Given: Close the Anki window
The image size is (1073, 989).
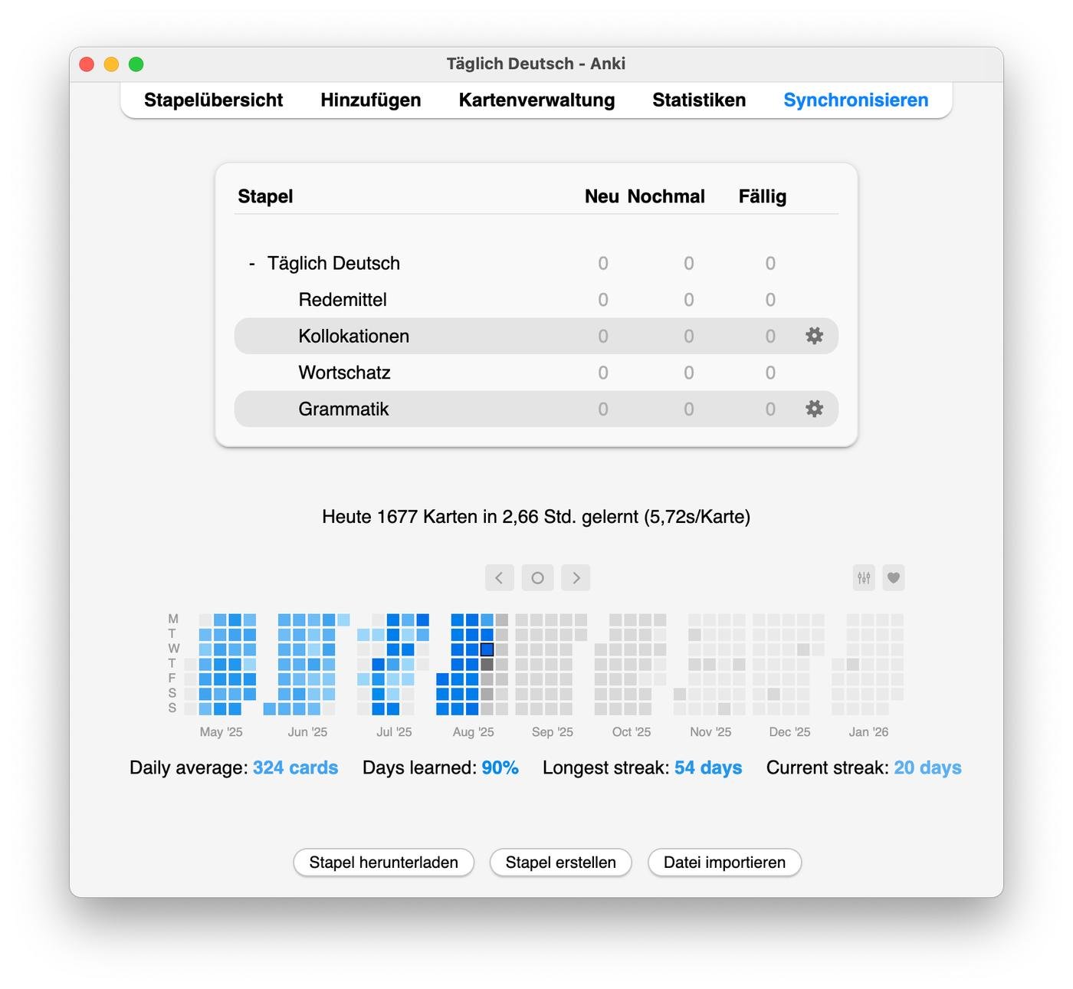Looking at the screenshot, I should [x=87, y=64].
